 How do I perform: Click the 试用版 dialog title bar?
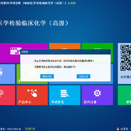point(65,52)
